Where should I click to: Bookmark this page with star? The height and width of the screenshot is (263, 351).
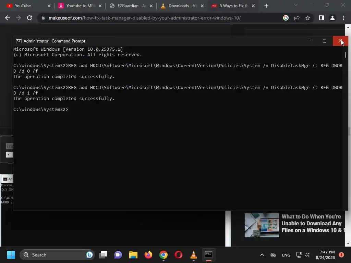point(308,18)
